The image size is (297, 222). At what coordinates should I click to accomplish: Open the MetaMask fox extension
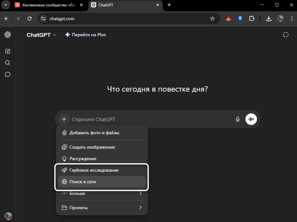point(228,19)
